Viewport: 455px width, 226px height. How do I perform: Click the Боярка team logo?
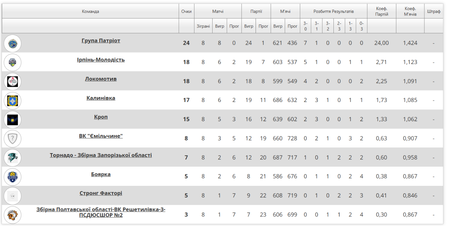pyautogui.click(x=12, y=177)
